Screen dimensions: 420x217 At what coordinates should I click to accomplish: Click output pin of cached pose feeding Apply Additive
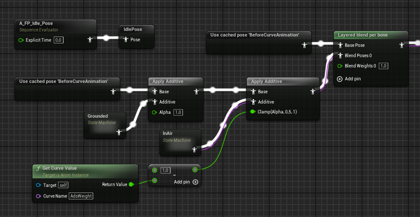tap(113, 92)
